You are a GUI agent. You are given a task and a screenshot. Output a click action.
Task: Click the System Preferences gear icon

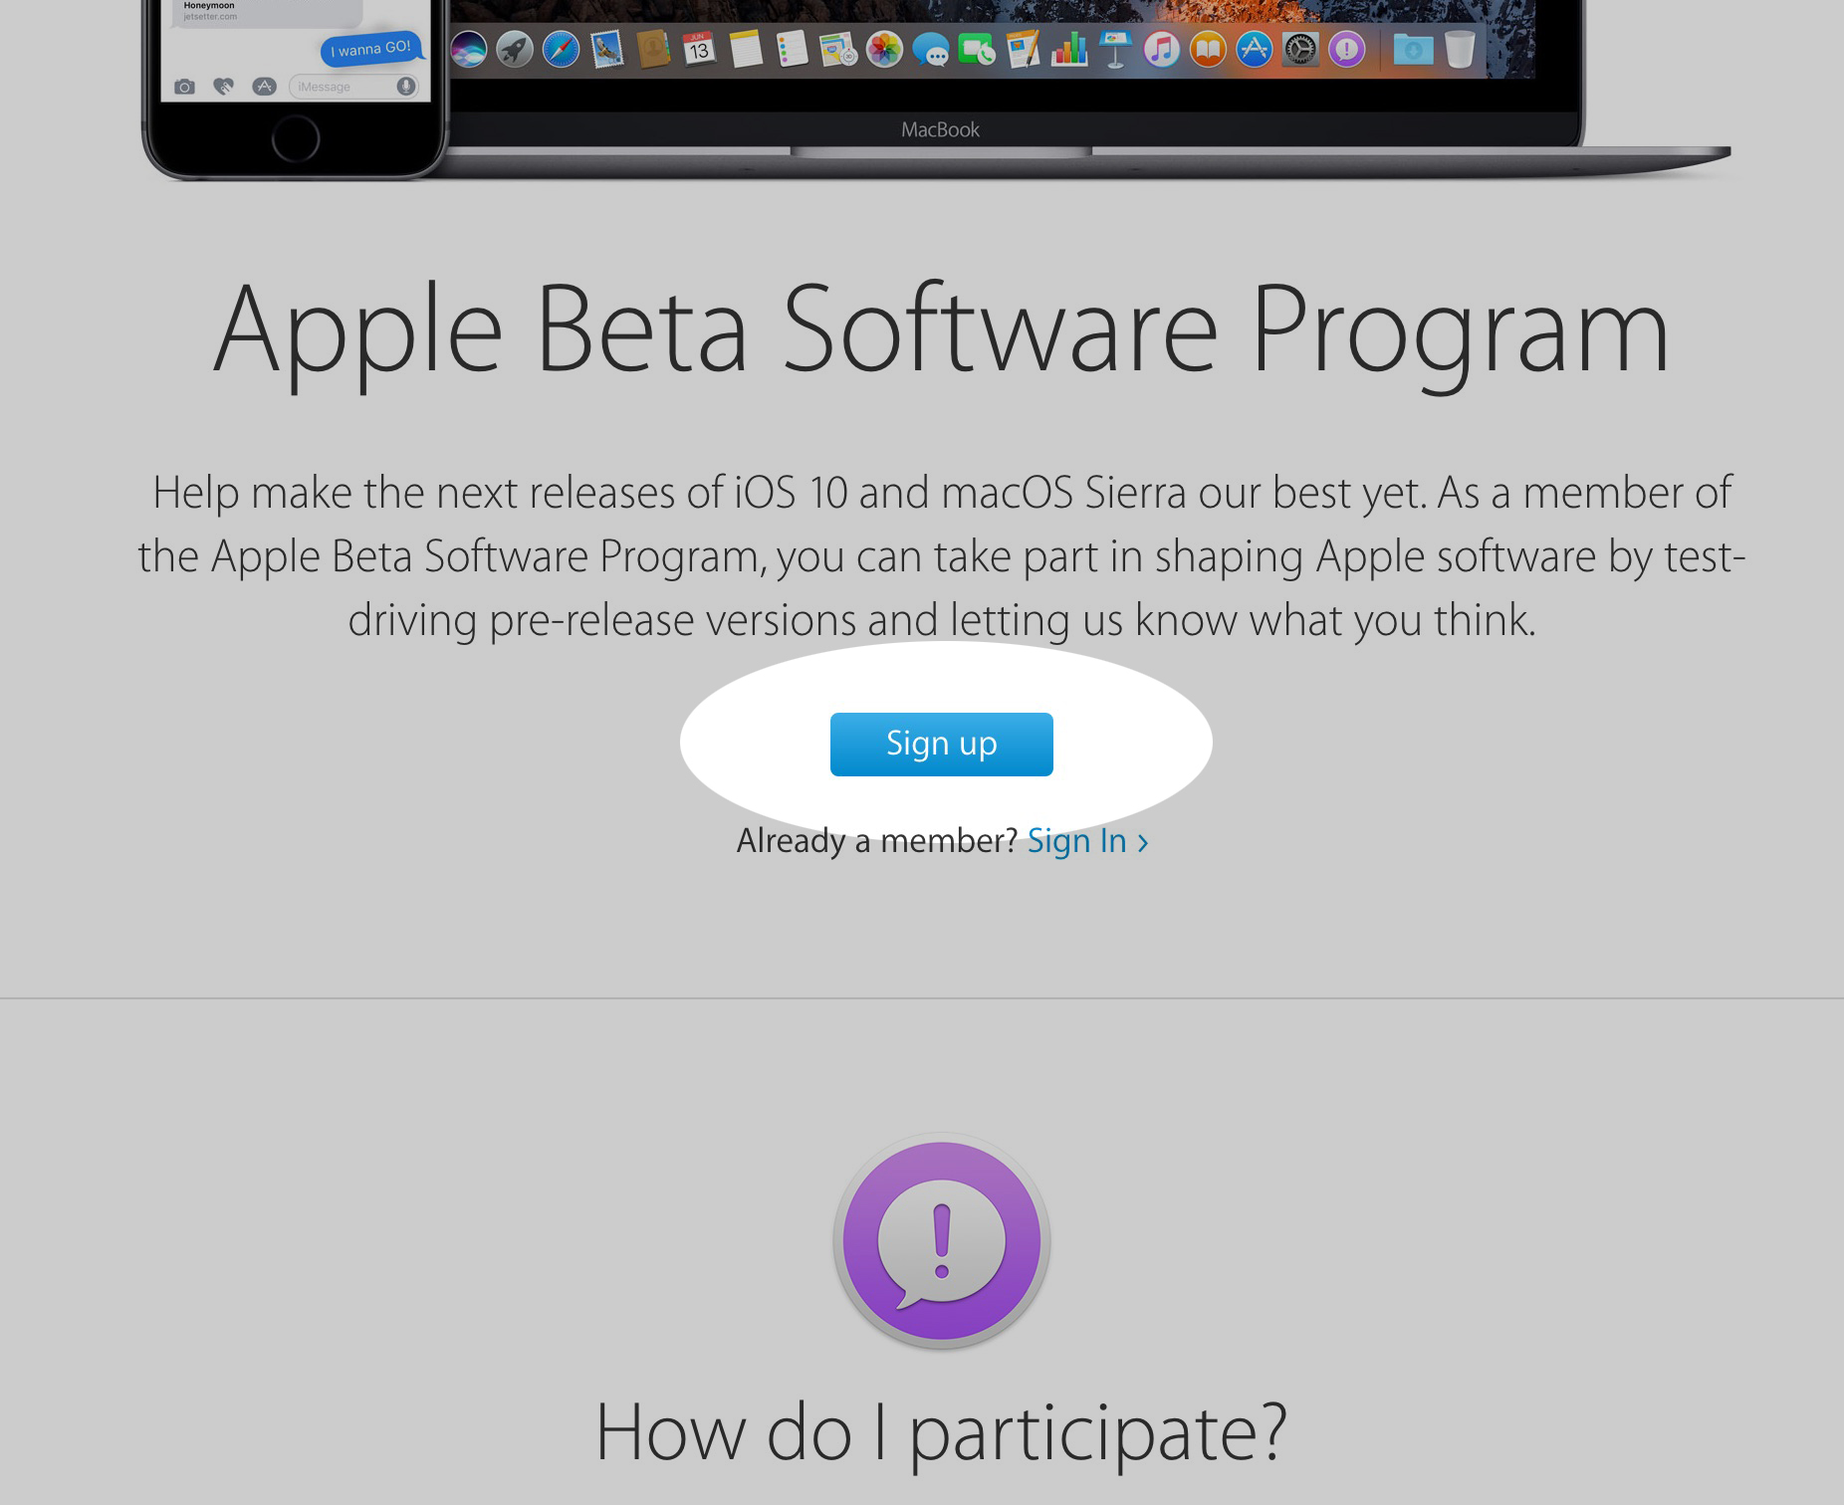tap(1299, 49)
